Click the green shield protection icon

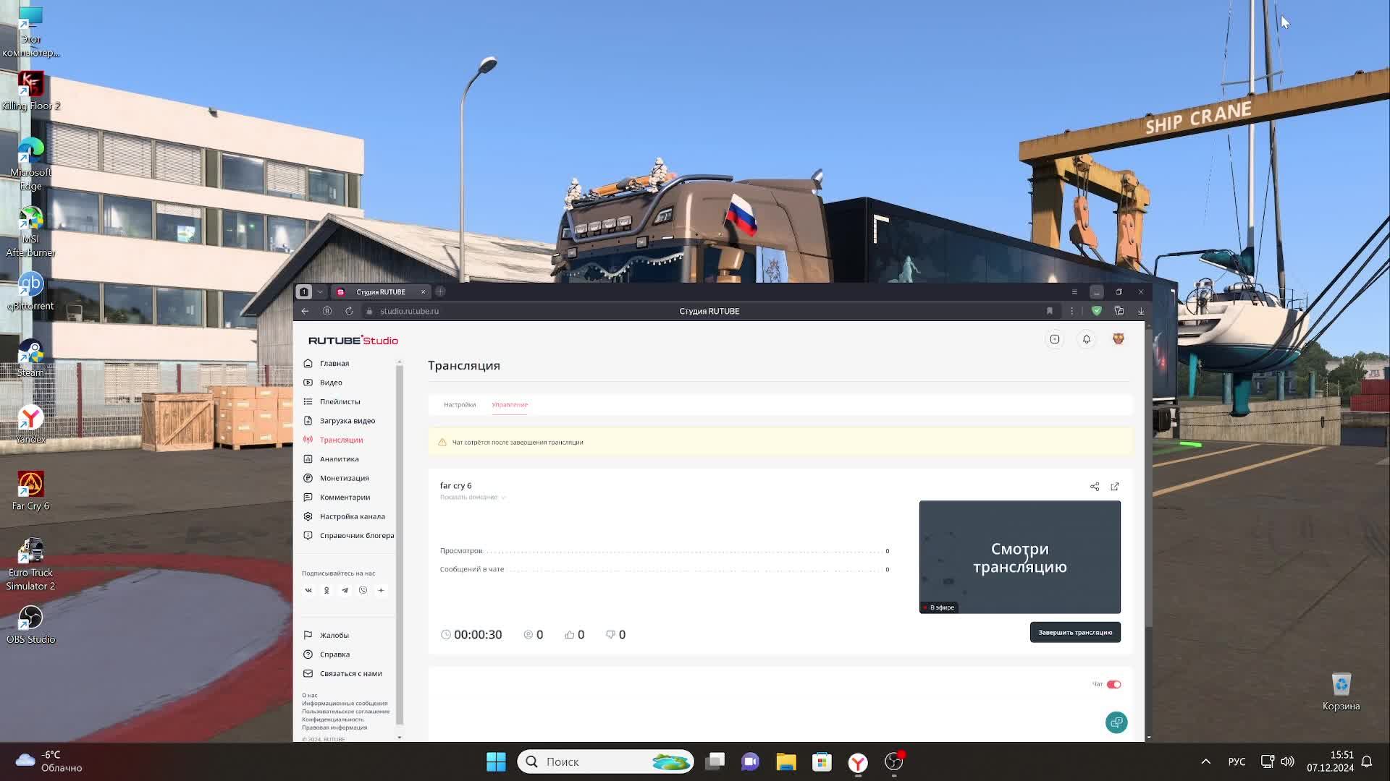click(x=1097, y=311)
